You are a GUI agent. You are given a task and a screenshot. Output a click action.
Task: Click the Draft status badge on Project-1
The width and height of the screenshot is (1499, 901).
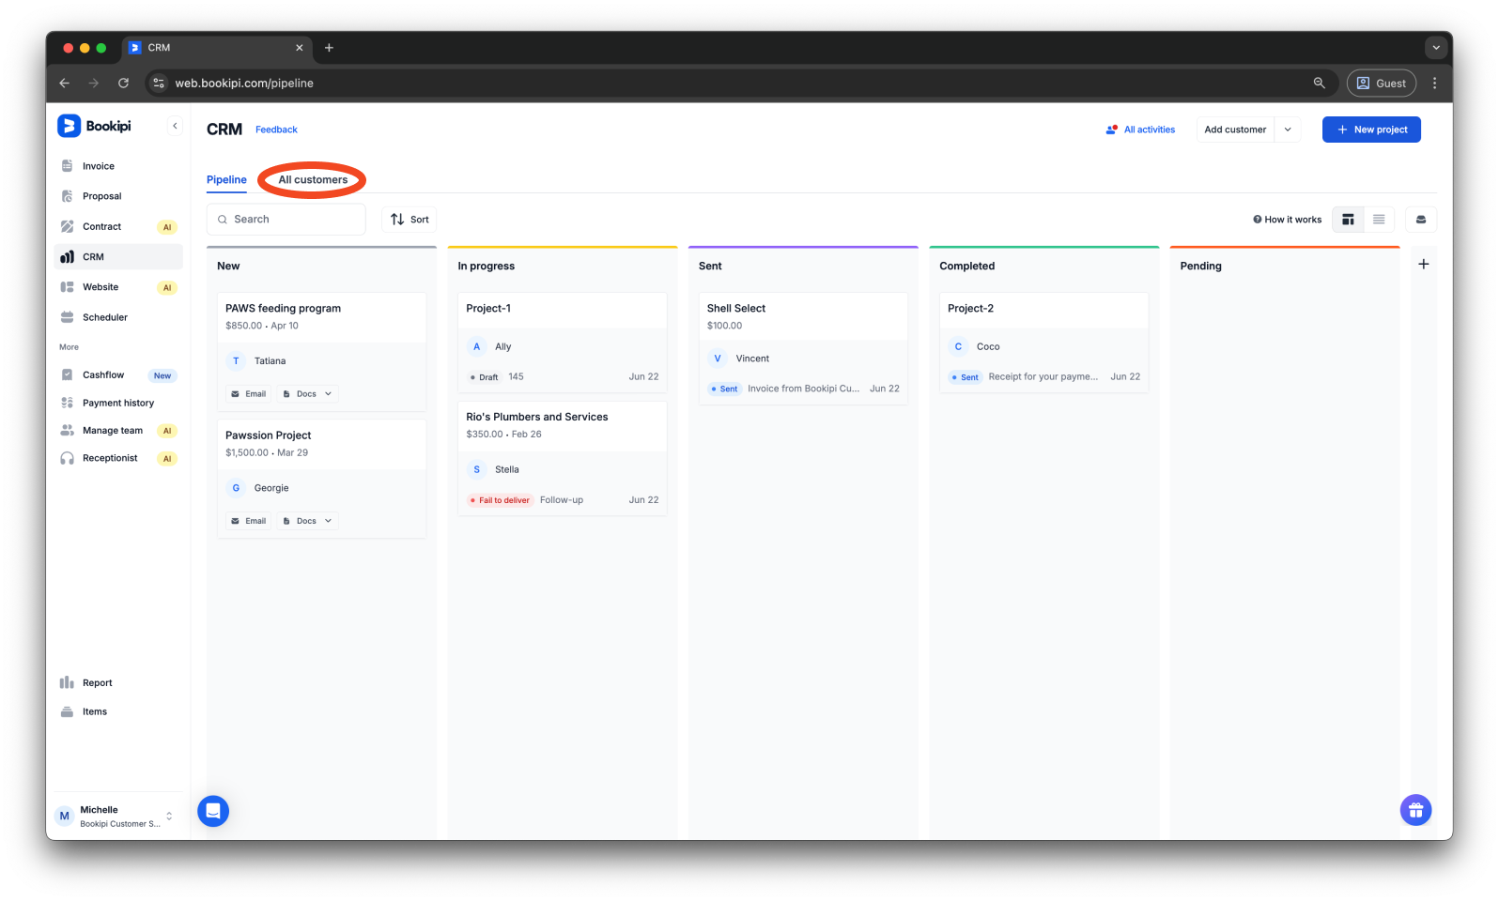485,377
